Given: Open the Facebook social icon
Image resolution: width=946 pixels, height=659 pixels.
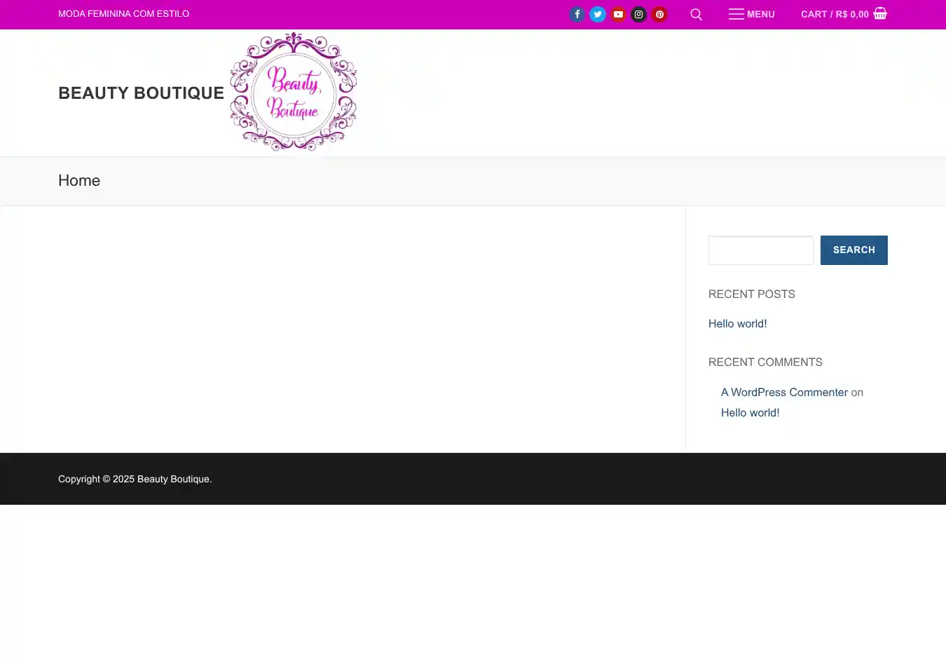Looking at the screenshot, I should (577, 14).
